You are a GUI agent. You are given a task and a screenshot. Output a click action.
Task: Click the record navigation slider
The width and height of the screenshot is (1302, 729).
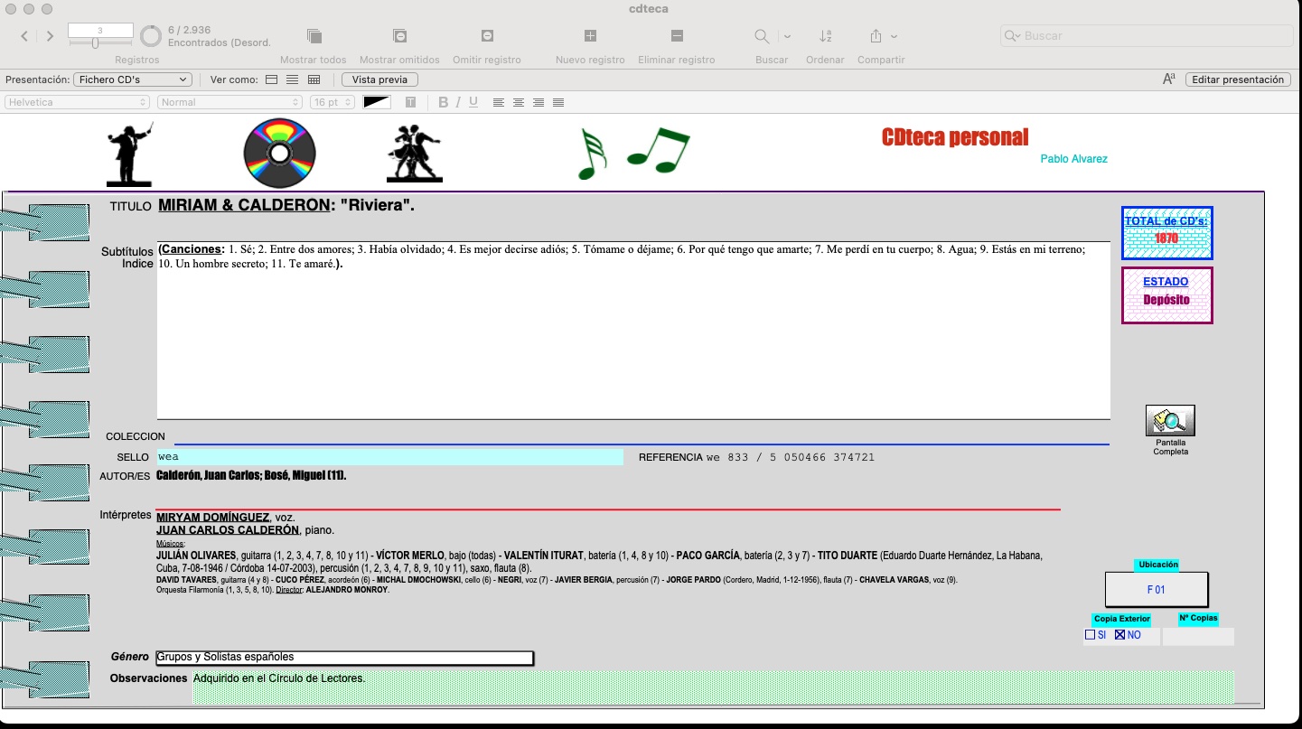point(95,43)
